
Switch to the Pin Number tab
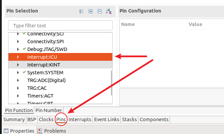[x=49, y=110]
